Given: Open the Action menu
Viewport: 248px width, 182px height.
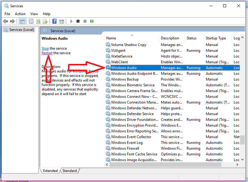Looking at the screenshot, I should 20,14.
